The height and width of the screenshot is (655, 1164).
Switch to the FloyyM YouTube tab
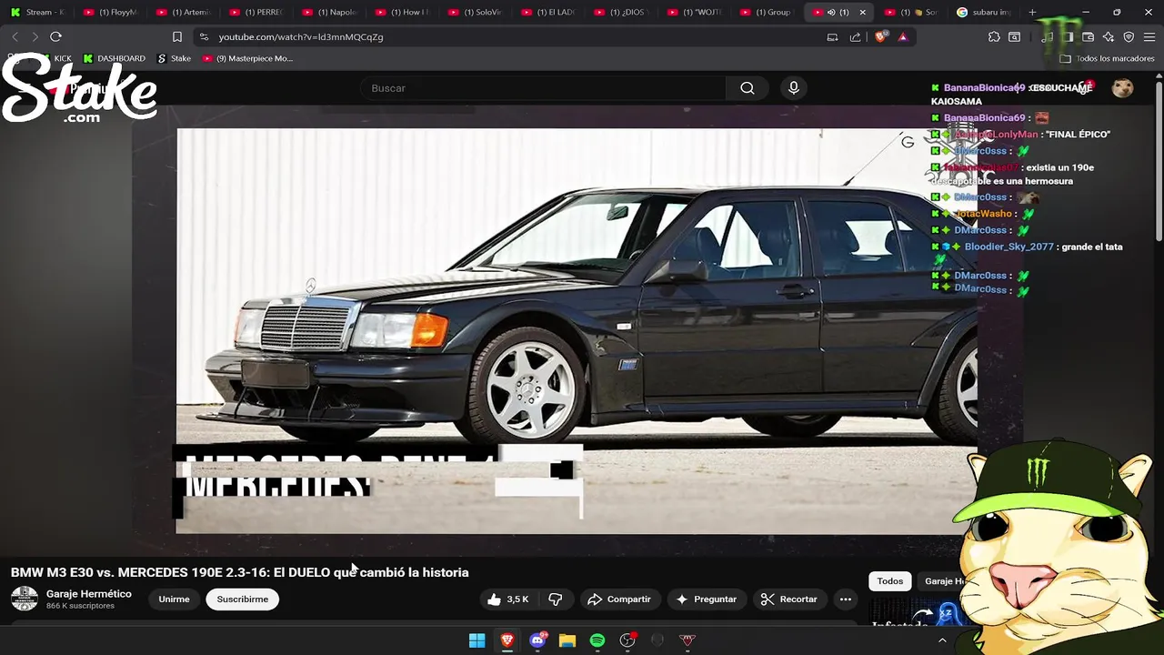[x=110, y=12]
